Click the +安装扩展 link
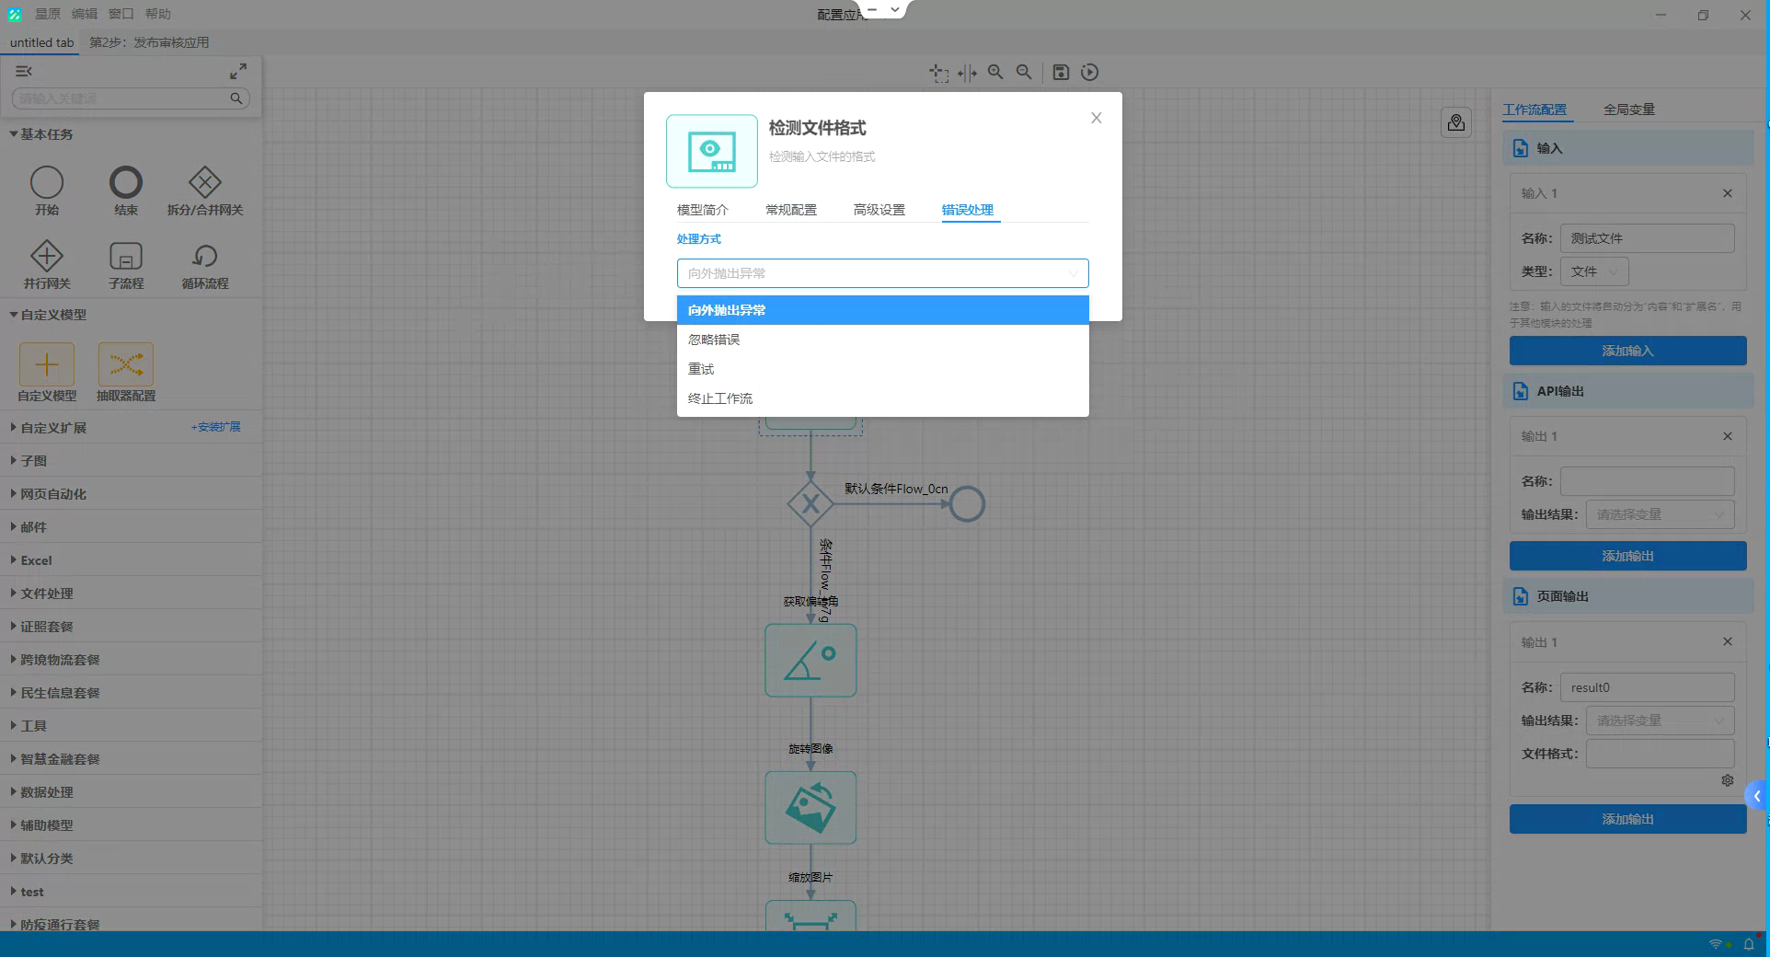The height and width of the screenshot is (957, 1770). point(216,427)
